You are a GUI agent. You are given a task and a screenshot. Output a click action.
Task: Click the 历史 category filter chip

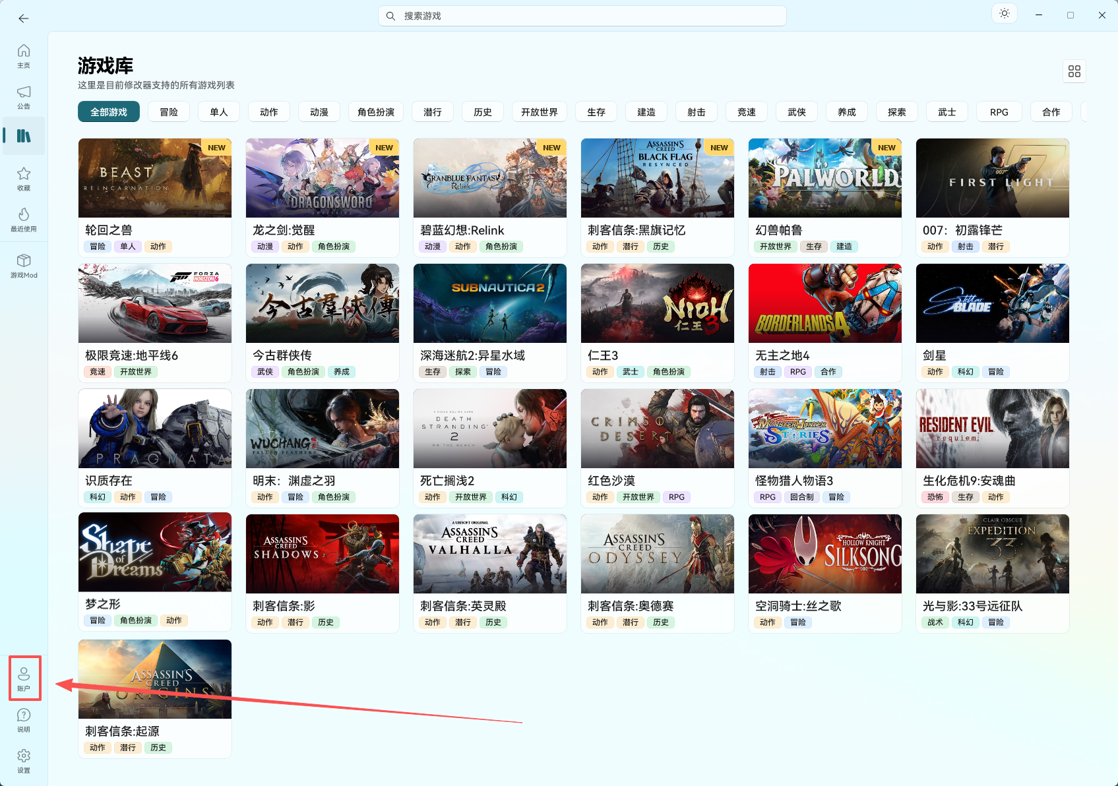(x=483, y=112)
